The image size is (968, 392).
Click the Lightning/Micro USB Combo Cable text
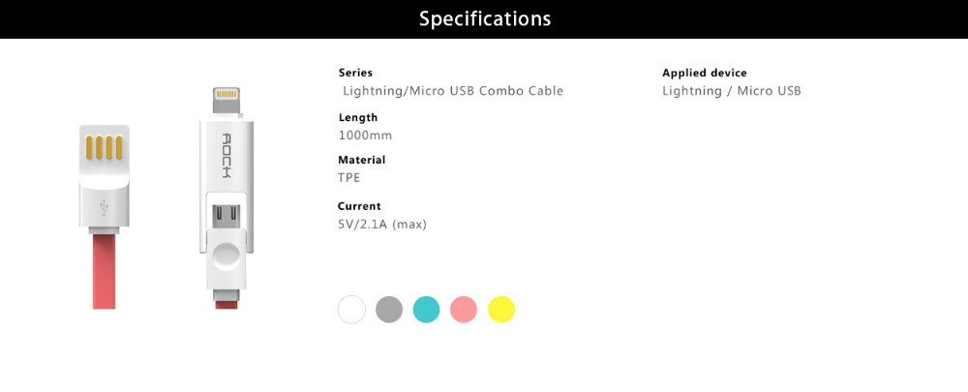(x=453, y=91)
